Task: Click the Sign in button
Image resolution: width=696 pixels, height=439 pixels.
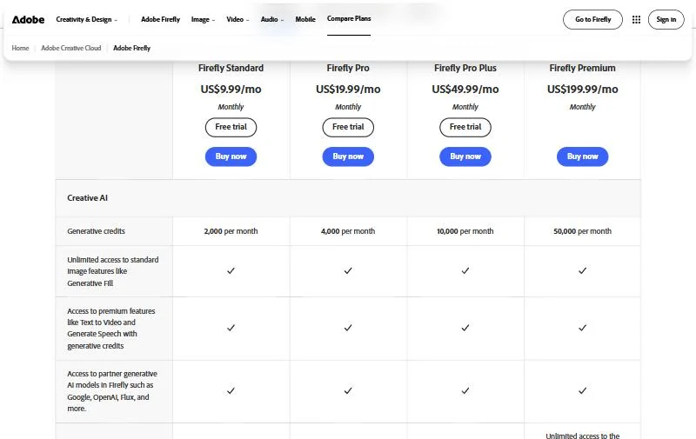Action: pos(666,19)
